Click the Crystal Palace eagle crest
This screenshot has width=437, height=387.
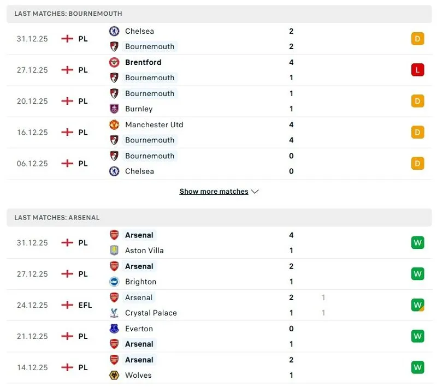114,313
